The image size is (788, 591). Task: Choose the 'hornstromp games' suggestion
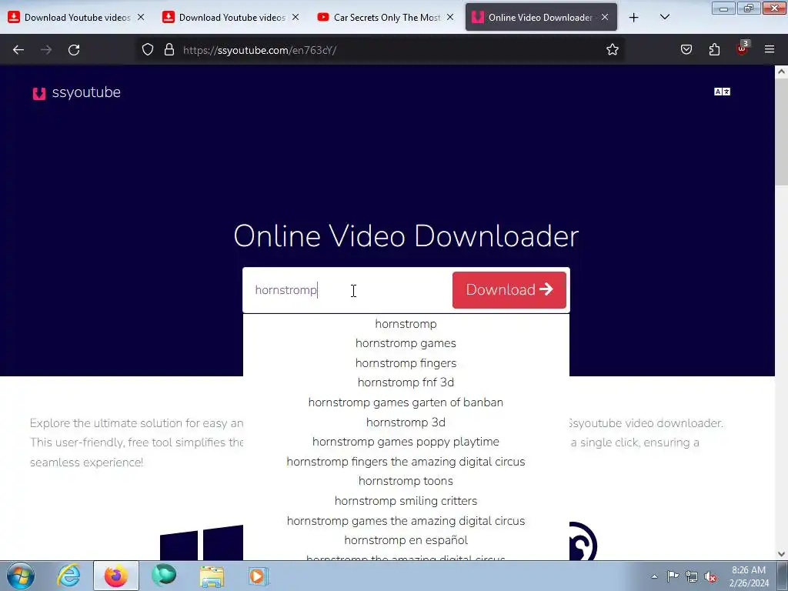[406, 344]
